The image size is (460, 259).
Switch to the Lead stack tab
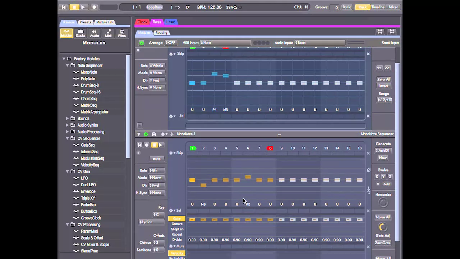[x=171, y=22]
